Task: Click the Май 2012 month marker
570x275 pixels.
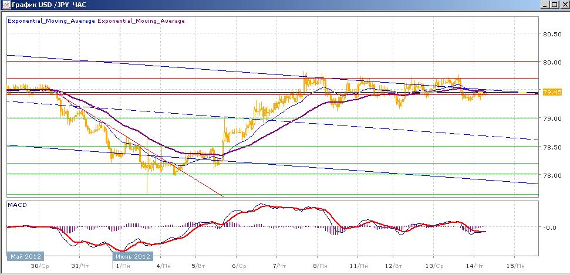Action: [25, 256]
